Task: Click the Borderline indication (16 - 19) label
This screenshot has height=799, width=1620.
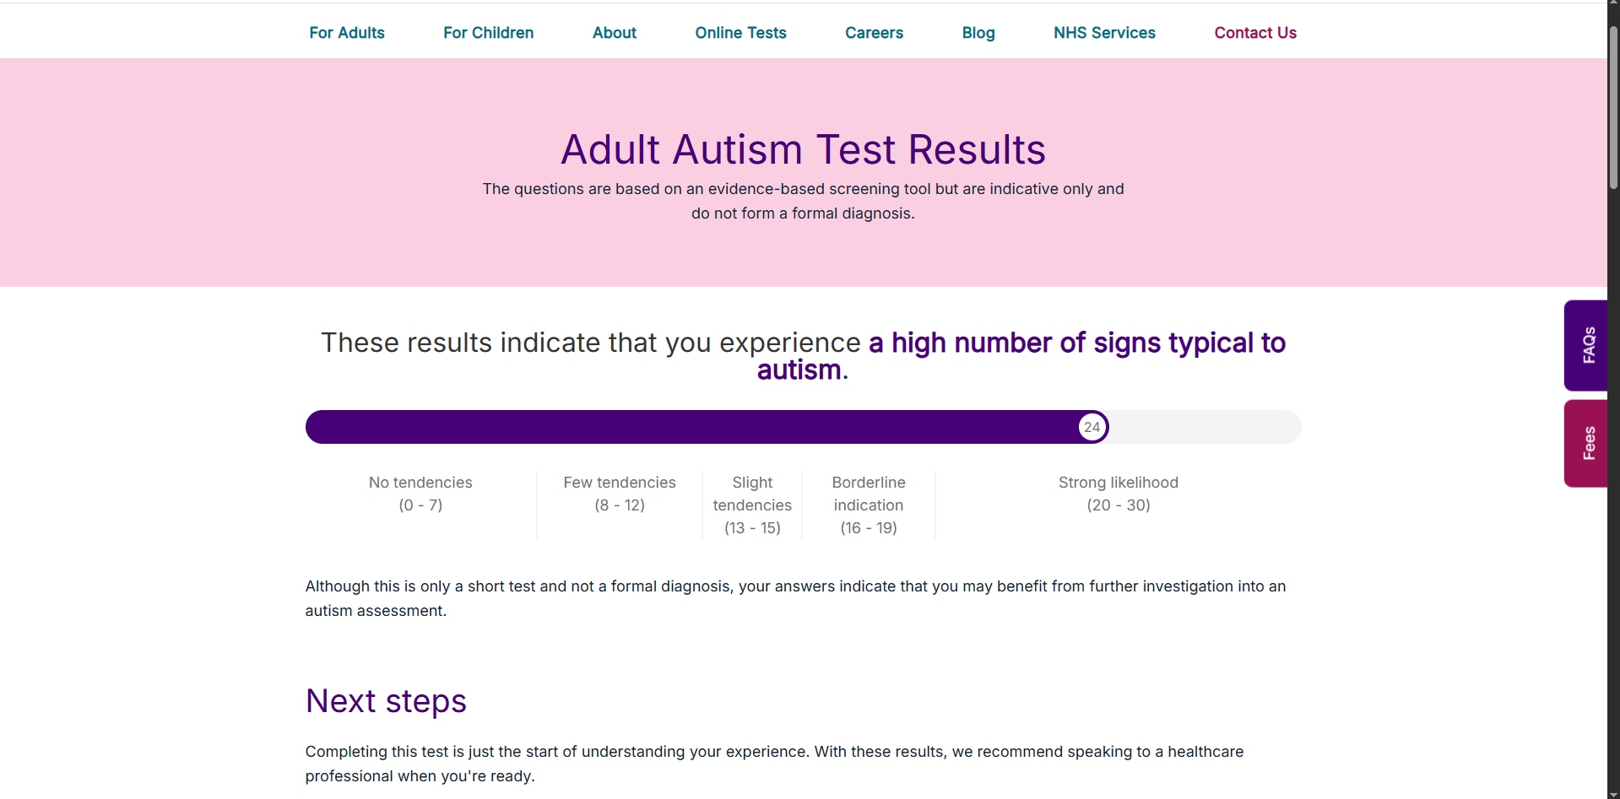Action: [869, 505]
